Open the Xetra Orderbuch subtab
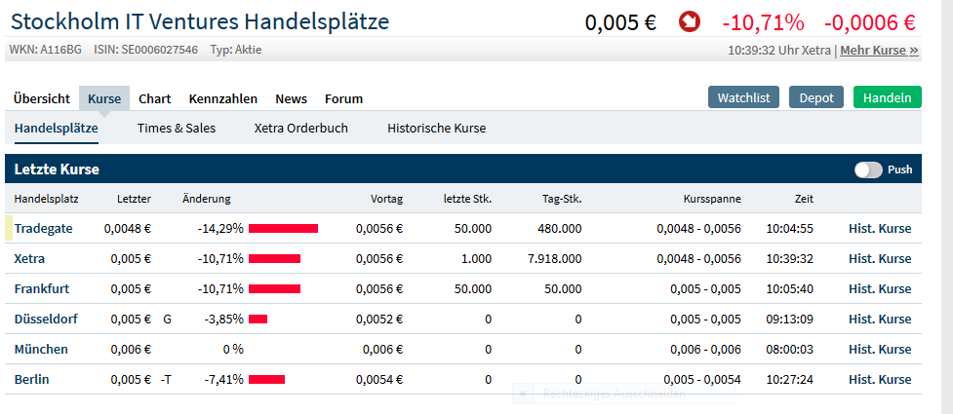Image resolution: width=953 pixels, height=414 pixels. 300,128
